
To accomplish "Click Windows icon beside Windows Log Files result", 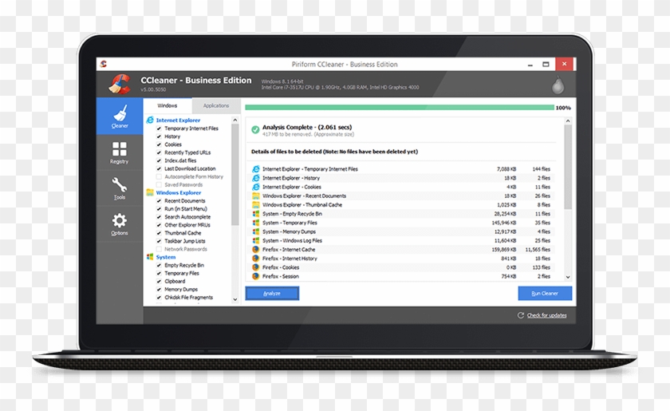I will pyautogui.click(x=255, y=241).
